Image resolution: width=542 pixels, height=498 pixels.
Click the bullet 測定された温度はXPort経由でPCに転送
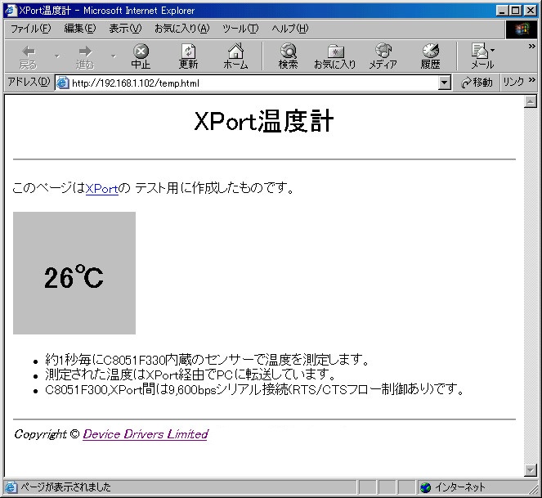click(190, 375)
